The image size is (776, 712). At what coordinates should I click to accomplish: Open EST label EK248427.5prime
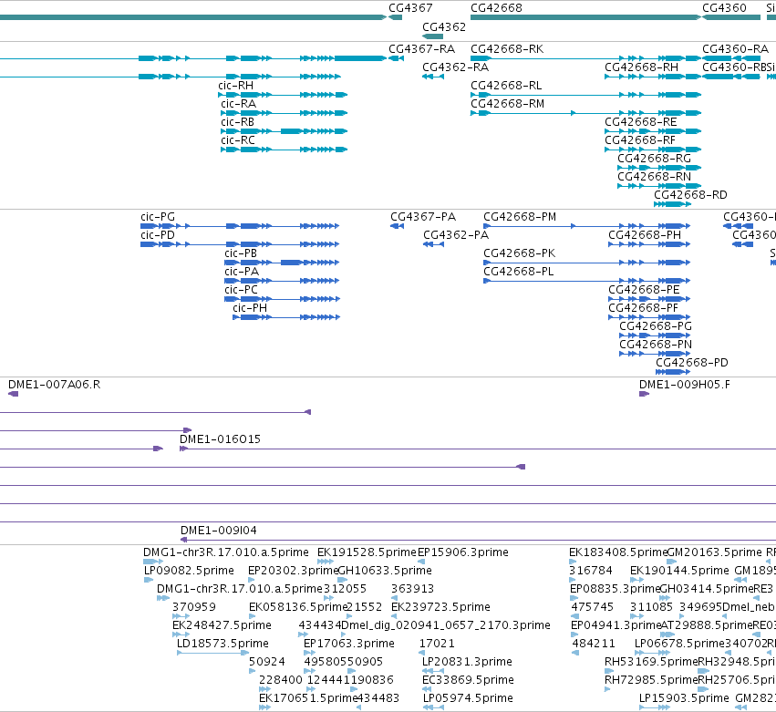pyautogui.click(x=222, y=626)
